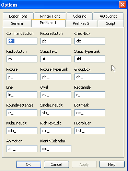Click the Rectangle prefix field with r_
The width and height of the screenshot is (128, 171).
(90, 95)
